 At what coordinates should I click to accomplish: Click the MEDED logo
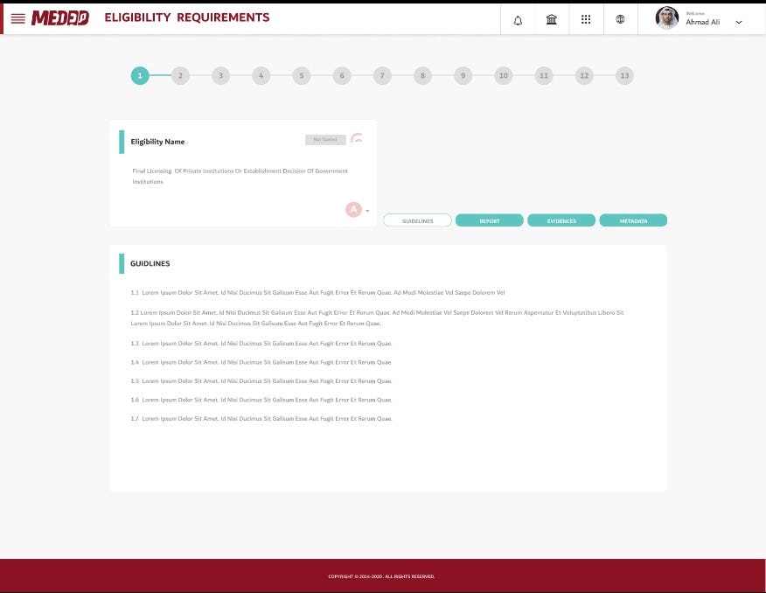pos(59,17)
